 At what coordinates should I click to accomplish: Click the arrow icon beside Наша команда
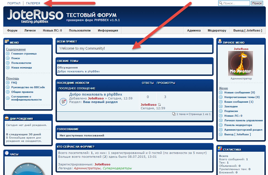[8, 67]
